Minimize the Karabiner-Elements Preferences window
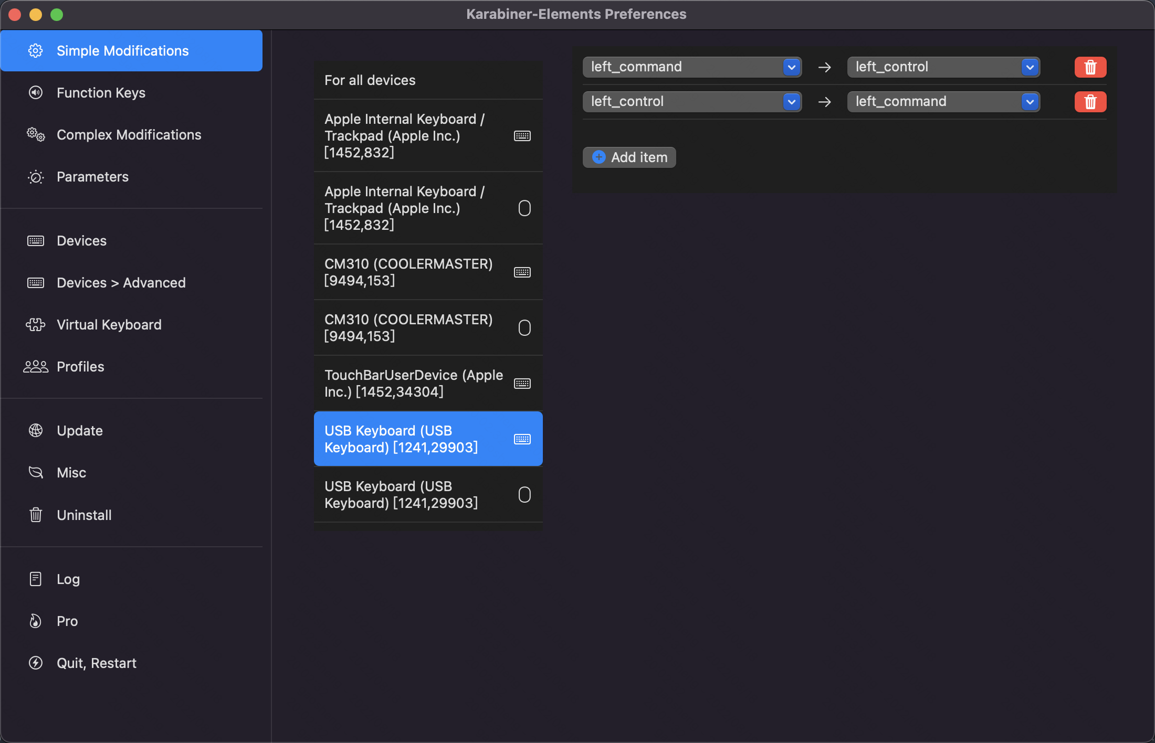The image size is (1155, 743). 36,15
